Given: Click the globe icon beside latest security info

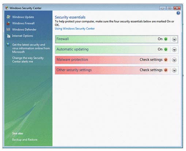Looking at the screenshot, I should 8,44.
